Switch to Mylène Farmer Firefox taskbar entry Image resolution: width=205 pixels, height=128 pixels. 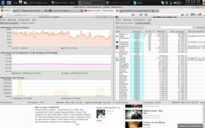tap(64, 3)
